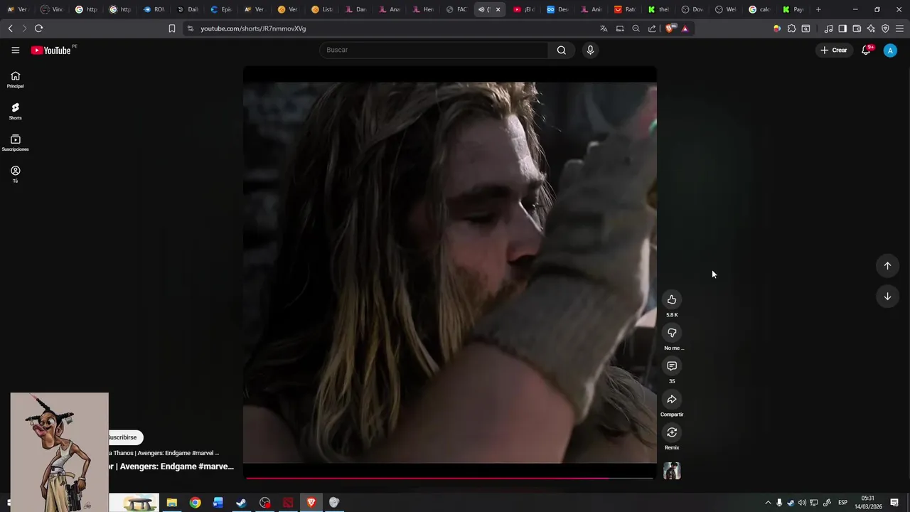Viewport: 910px width, 512px height.
Task: Click the address bar URL
Action: (x=253, y=28)
